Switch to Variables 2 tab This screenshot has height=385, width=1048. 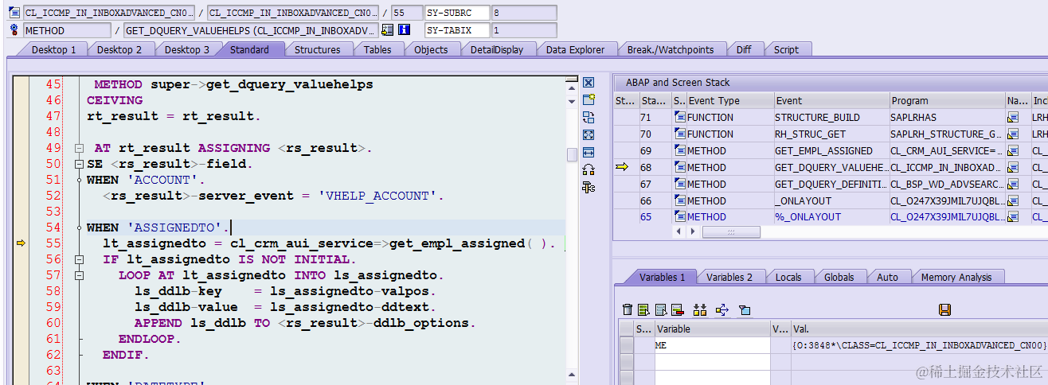point(729,278)
